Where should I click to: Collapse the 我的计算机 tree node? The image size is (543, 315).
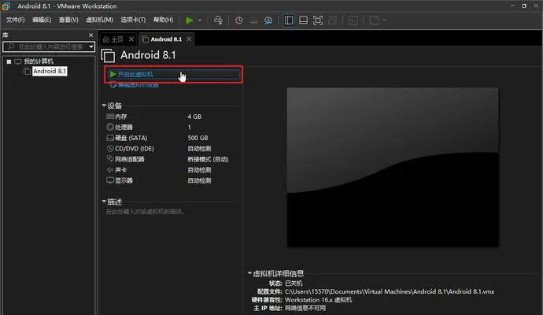[9, 61]
